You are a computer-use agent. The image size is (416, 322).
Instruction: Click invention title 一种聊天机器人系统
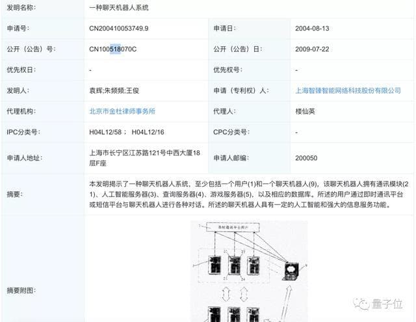click(118, 7)
